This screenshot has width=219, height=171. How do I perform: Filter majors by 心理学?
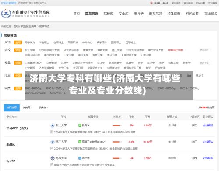tap(64, 63)
